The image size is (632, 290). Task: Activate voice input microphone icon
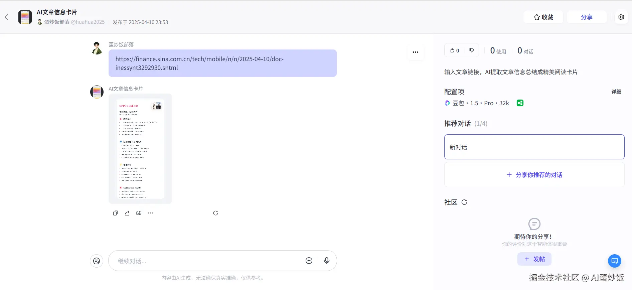click(x=327, y=261)
